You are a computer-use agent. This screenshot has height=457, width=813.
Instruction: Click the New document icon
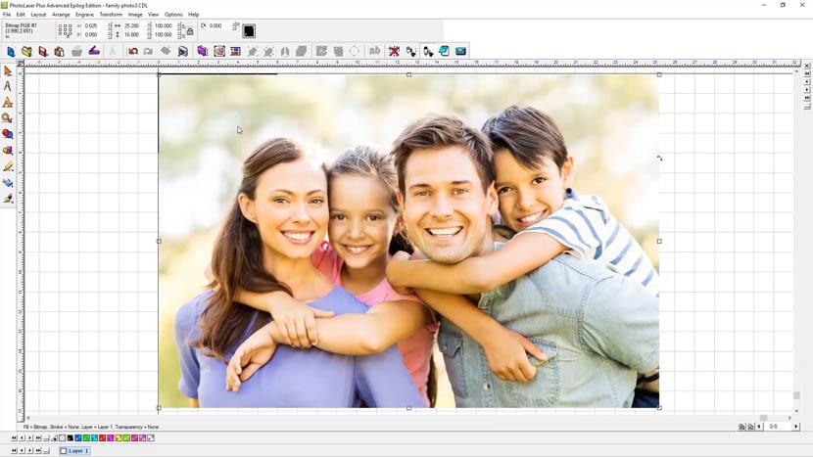tap(11, 51)
